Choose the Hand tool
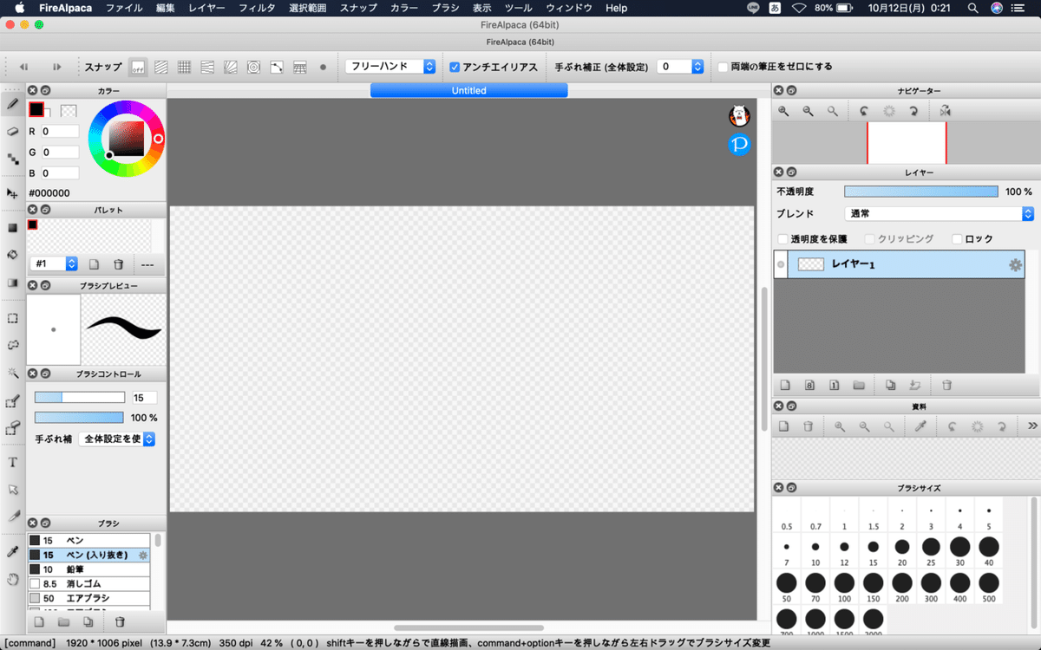This screenshot has width=1041, height=650. (12, 579)
